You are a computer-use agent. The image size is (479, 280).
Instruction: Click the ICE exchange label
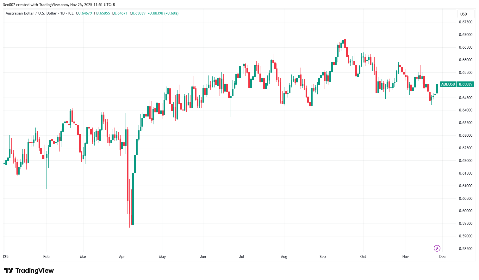71,13
